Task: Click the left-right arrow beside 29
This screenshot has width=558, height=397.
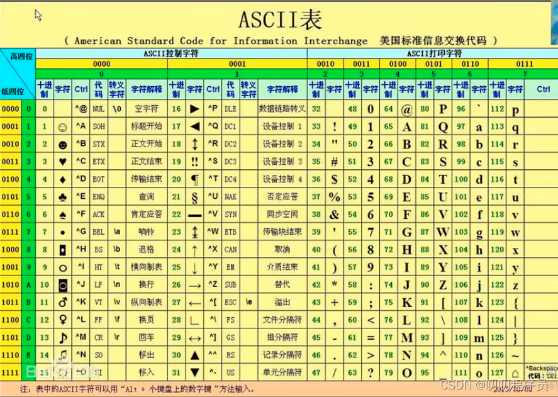Action: [x=194, y=338]
